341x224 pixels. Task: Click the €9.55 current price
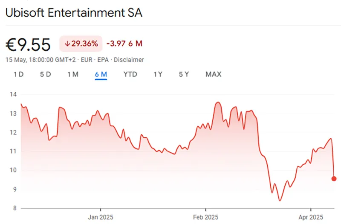pos(28,44)
